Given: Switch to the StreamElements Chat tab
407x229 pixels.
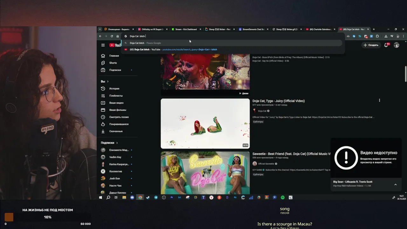Looking at the screenshot, I should pyautogui.click(x=253, y=29).
